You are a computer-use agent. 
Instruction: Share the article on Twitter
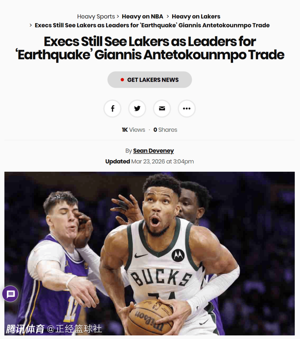click(137, 108)
